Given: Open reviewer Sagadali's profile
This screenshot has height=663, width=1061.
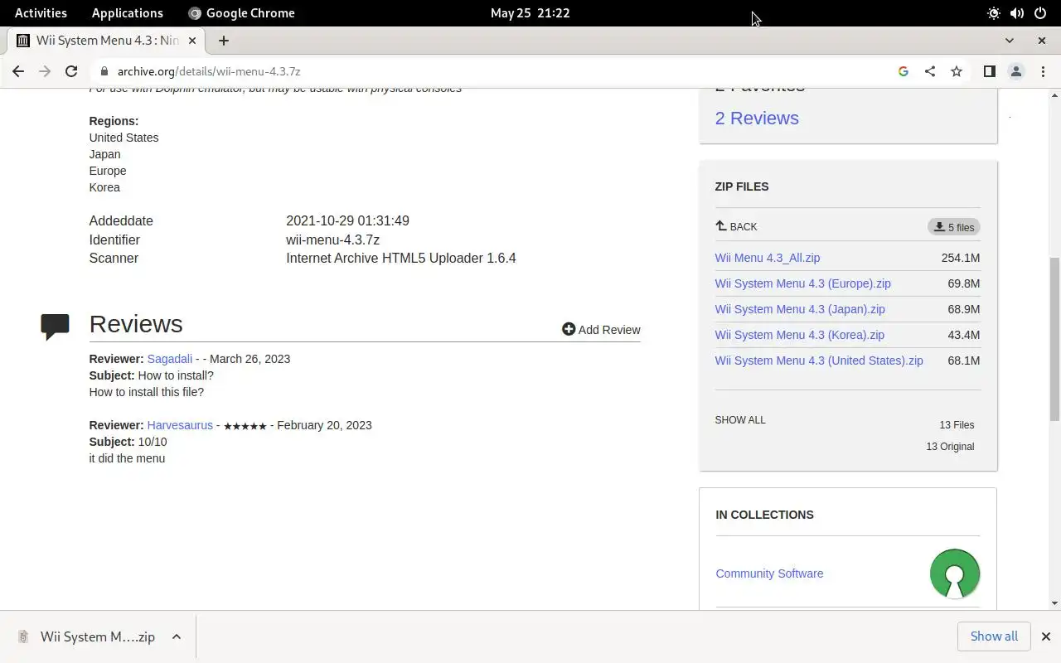Looking at the screenshot, I should coord(170,359).
